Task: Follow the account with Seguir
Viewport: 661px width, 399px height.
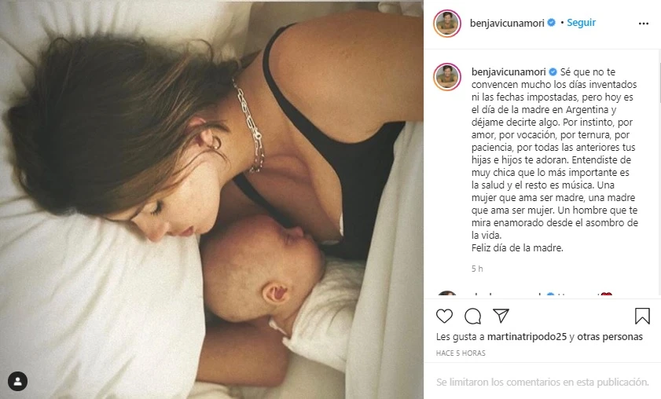Action: tap(581, 23)
